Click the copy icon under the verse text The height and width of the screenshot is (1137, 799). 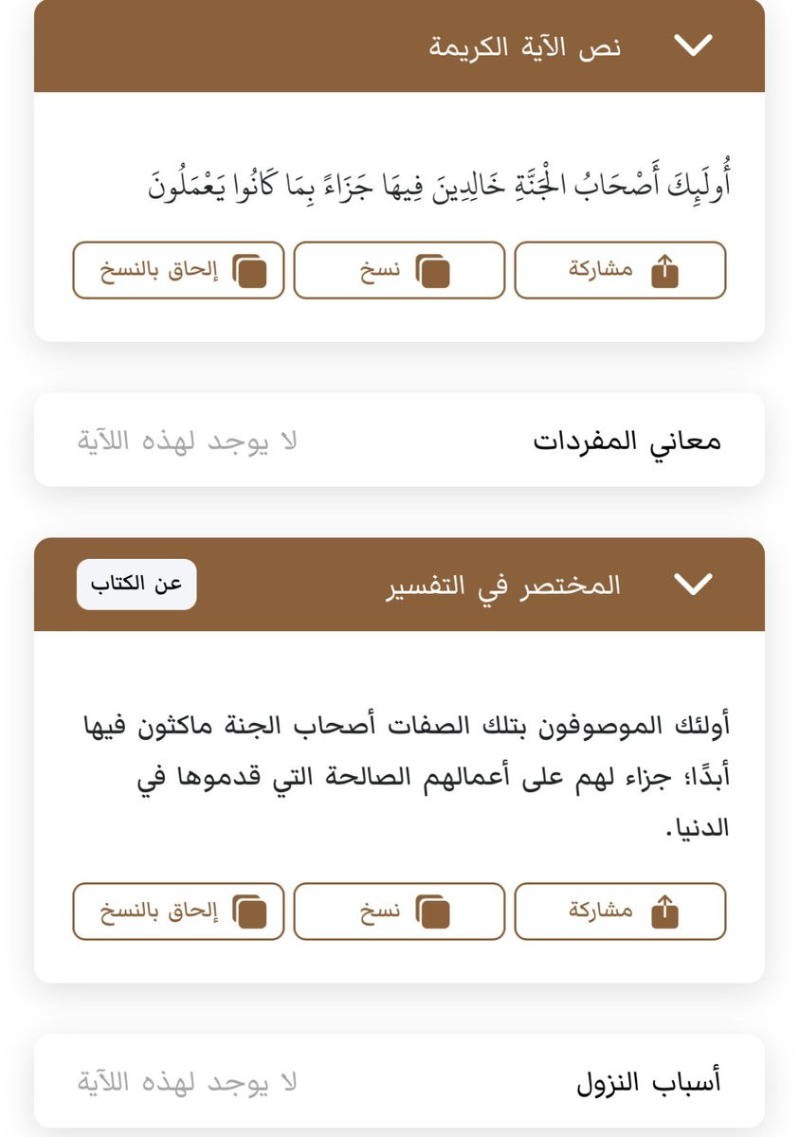[432, 271]
